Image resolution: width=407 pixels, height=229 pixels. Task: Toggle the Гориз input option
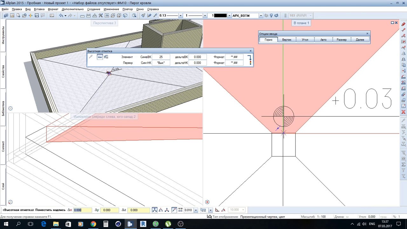click(268, 40)
